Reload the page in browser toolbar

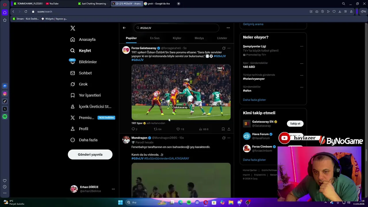click(26, 11)
